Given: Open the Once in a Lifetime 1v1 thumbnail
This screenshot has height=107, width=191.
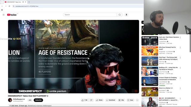Looking at the screenshot, I should pos(150,92).
